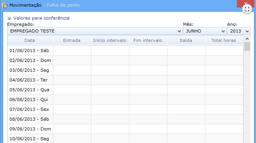Open the Mês dropdown showing JUNHO
Viewport: 256px width, 143px height.
[x=204, y=31]
